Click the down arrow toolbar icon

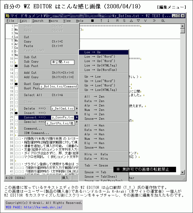(108, 21)
